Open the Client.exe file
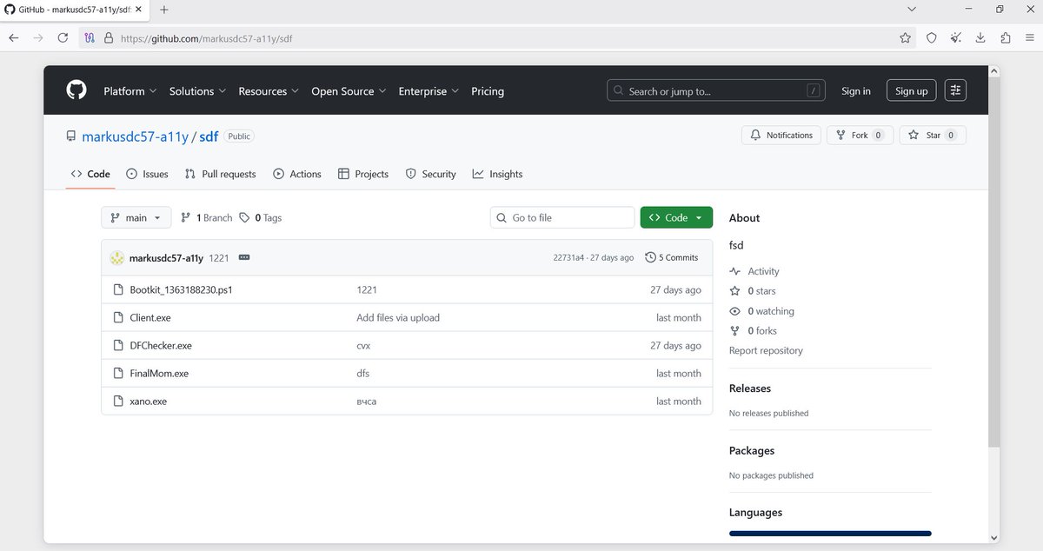 coord(150,318)
